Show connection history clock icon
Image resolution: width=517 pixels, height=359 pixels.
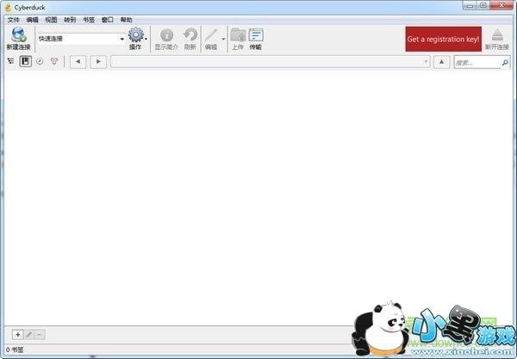(40, 61)
